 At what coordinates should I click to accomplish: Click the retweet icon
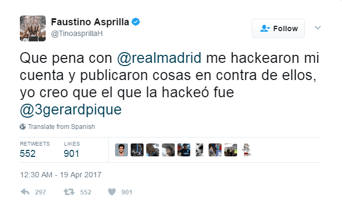coord(69,192)
